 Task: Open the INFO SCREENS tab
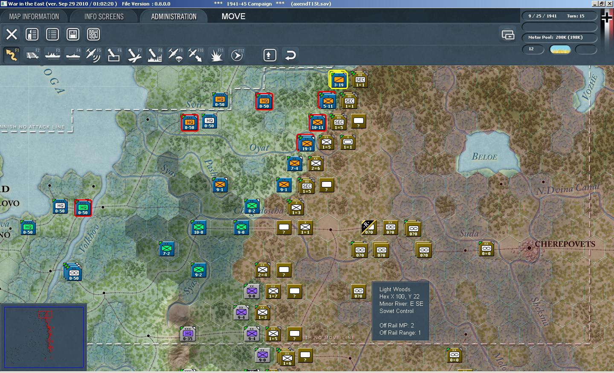(x=104, y=17)
